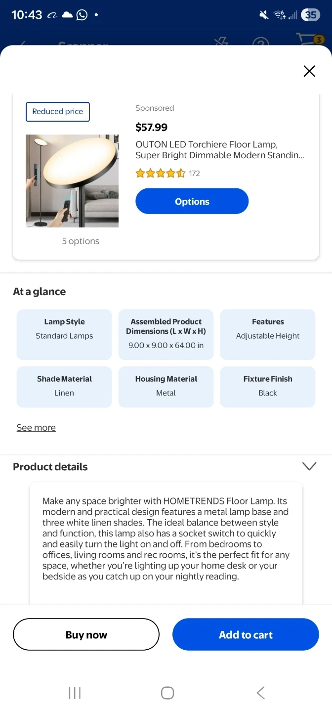
Task: Expand See more specifications
Action: point(36,428)
